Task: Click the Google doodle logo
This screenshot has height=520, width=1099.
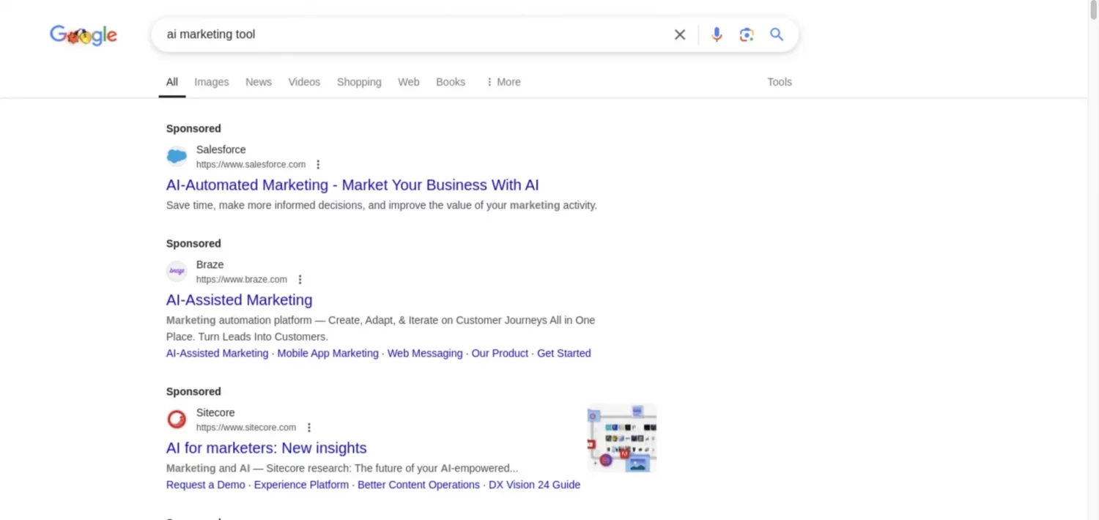Action: 84,34
